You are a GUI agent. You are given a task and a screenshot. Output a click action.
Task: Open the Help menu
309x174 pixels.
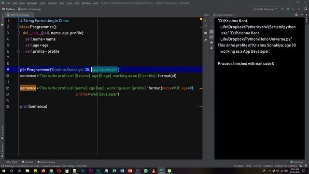tap(96, 3)
